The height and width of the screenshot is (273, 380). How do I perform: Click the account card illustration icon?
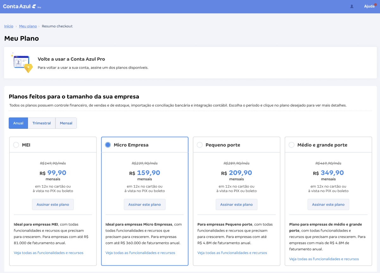click(x=22, y=63)
